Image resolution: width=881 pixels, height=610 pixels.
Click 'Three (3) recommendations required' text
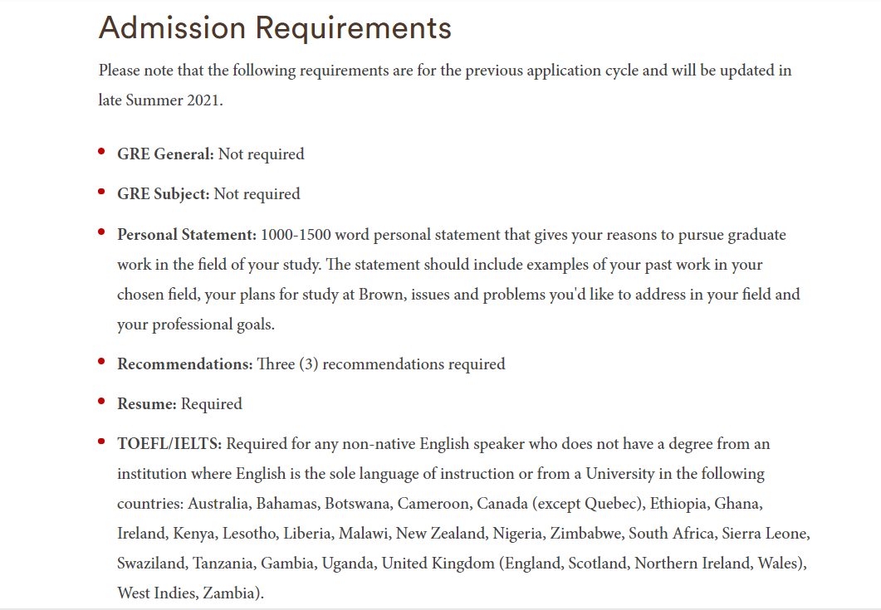point(381,364)
